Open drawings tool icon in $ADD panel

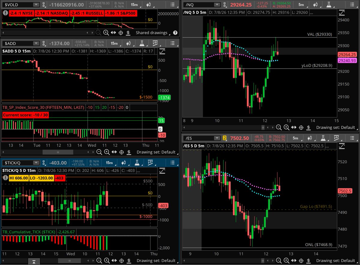coord(155,43)
